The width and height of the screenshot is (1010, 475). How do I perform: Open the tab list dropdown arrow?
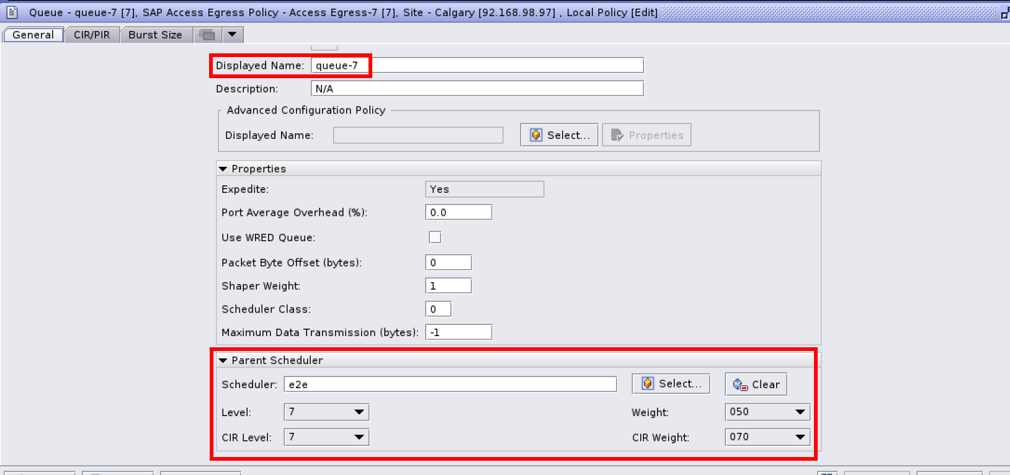[232, 35]
